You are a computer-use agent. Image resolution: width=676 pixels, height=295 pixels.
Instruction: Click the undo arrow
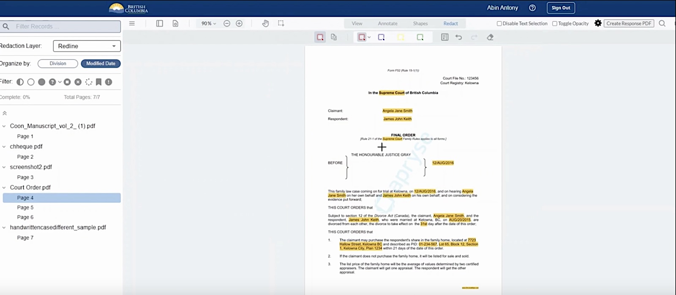click(458, 37)
